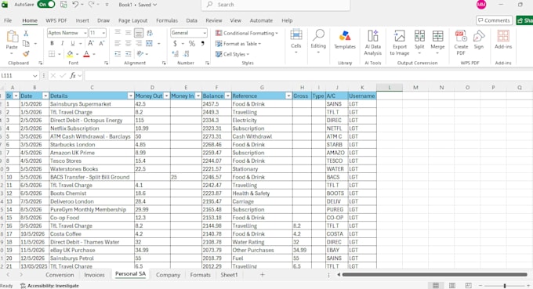Select the Normal view icon
This screenshot has height=289, width=533.
436,286
